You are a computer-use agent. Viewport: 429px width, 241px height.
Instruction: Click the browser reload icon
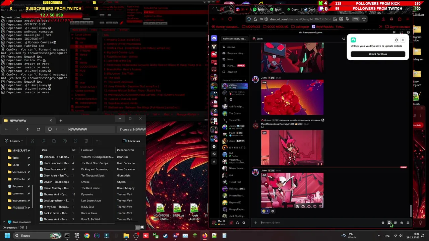tap(230, 19)
